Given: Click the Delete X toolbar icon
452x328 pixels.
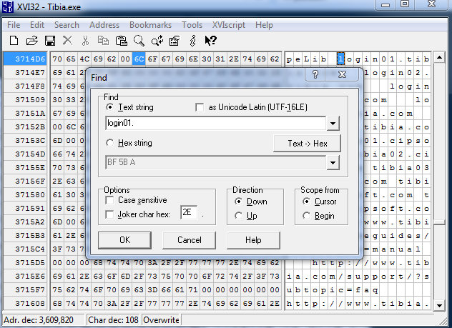Looking at the screenshot, I should click(67, 41).
